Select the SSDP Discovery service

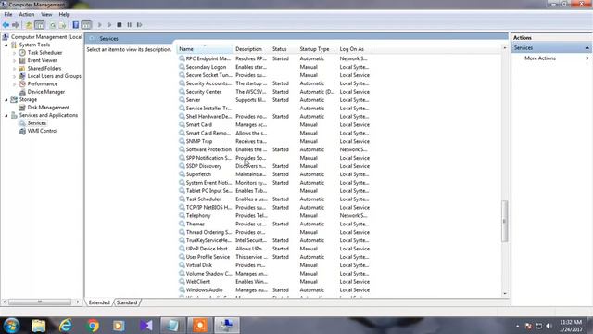tap(274, 166)
